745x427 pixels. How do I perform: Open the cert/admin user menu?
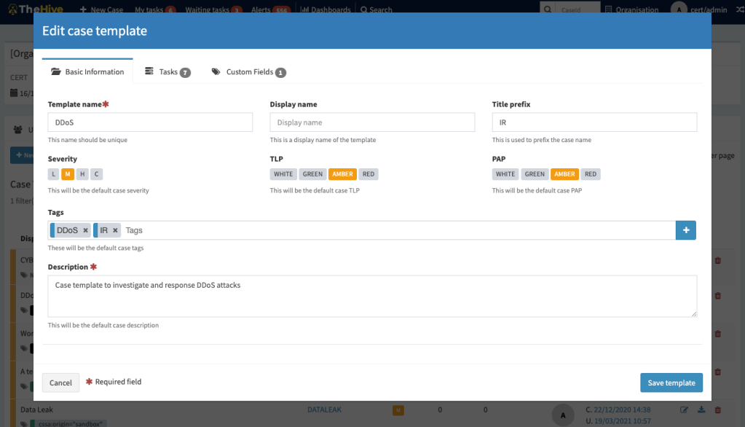pos(705,9)
